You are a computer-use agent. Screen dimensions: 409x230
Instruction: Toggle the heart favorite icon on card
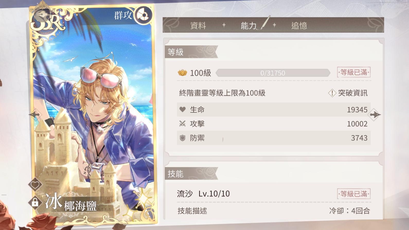point(35,184)
